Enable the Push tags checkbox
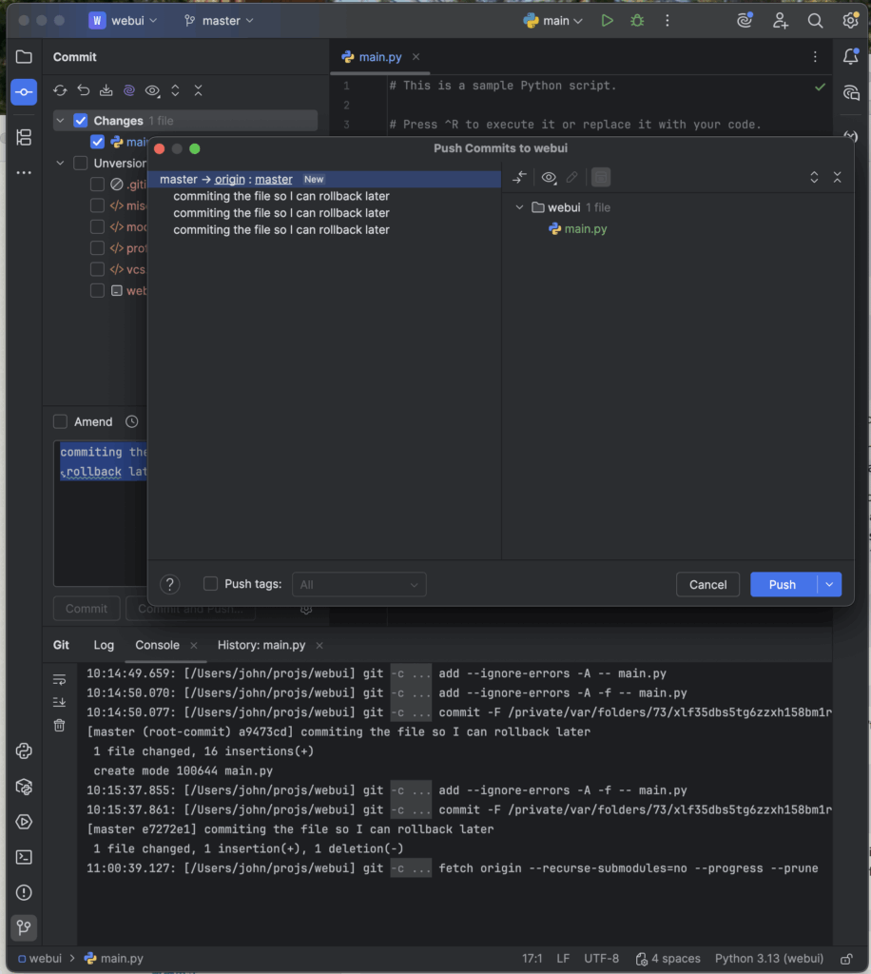The height and width of the screenshot is (974, 871). pos(210,584)
